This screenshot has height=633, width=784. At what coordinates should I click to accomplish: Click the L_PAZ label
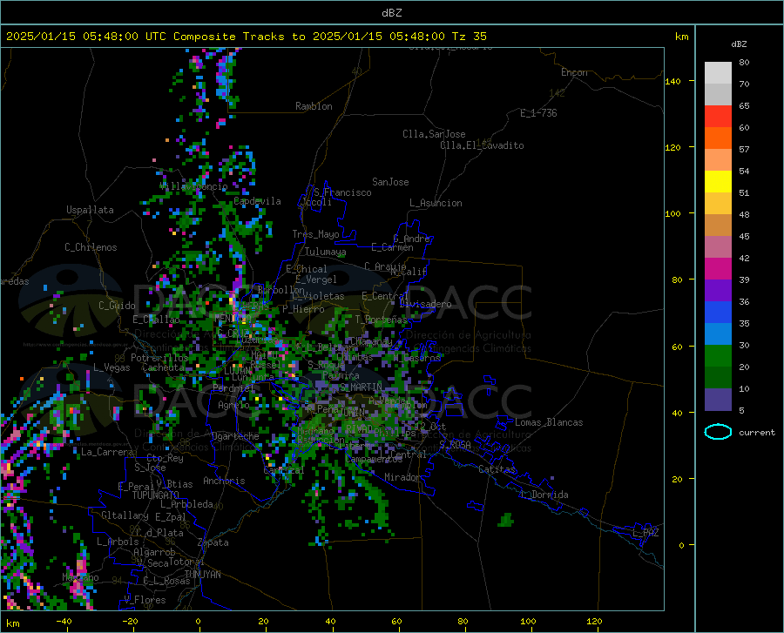[646, 533]
